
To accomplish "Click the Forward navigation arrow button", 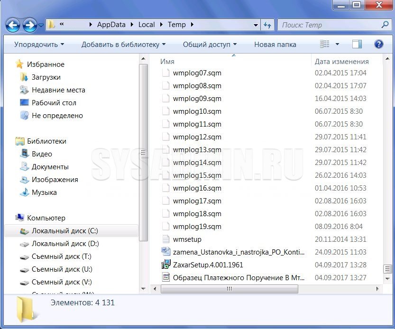I will click(30, 25).
